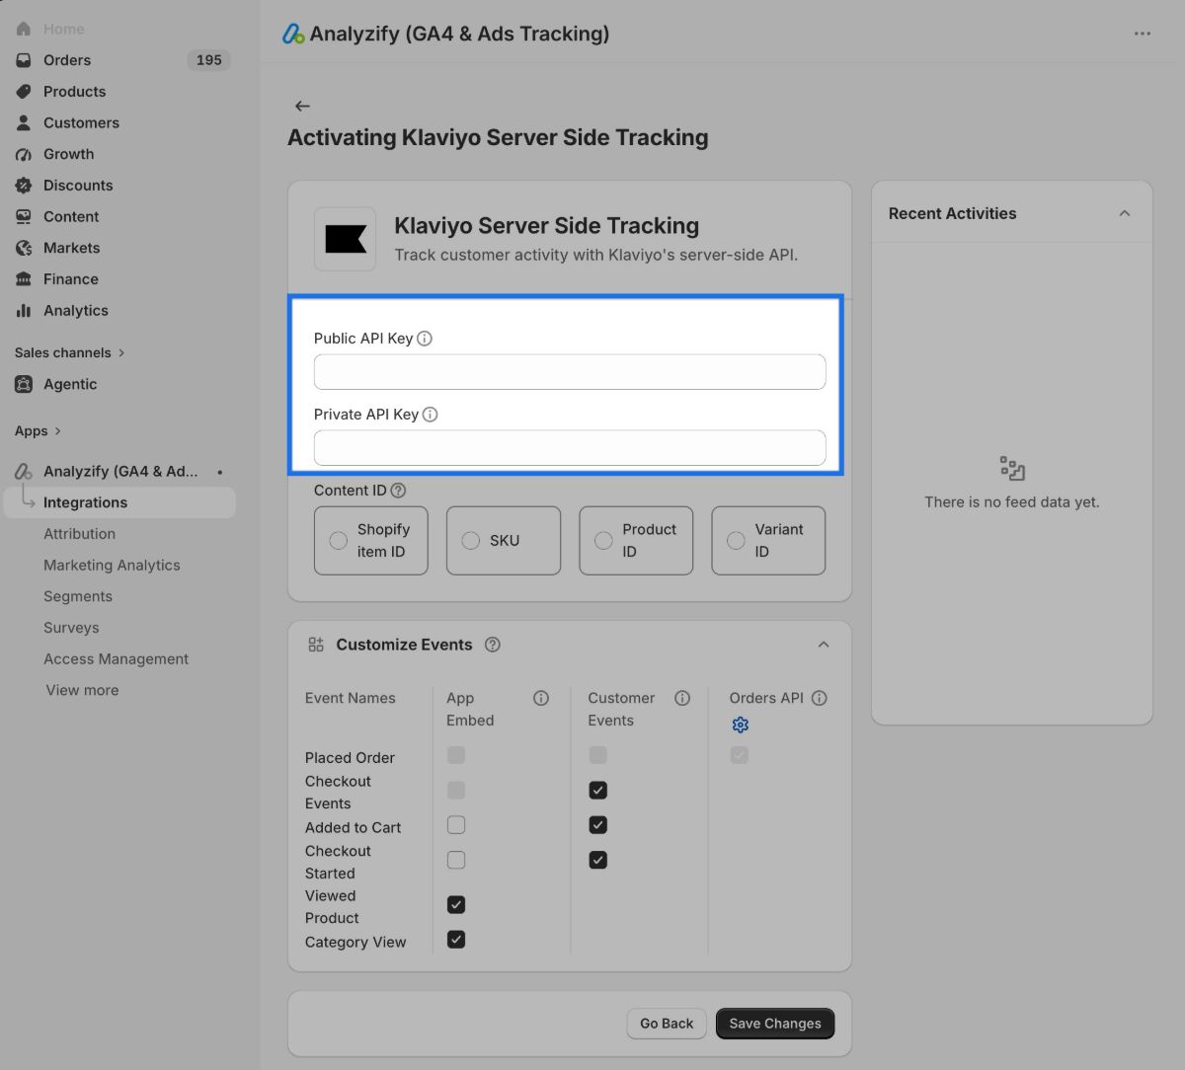
Task: Click info icon for Customer Events column
Action: click(682, 698)
